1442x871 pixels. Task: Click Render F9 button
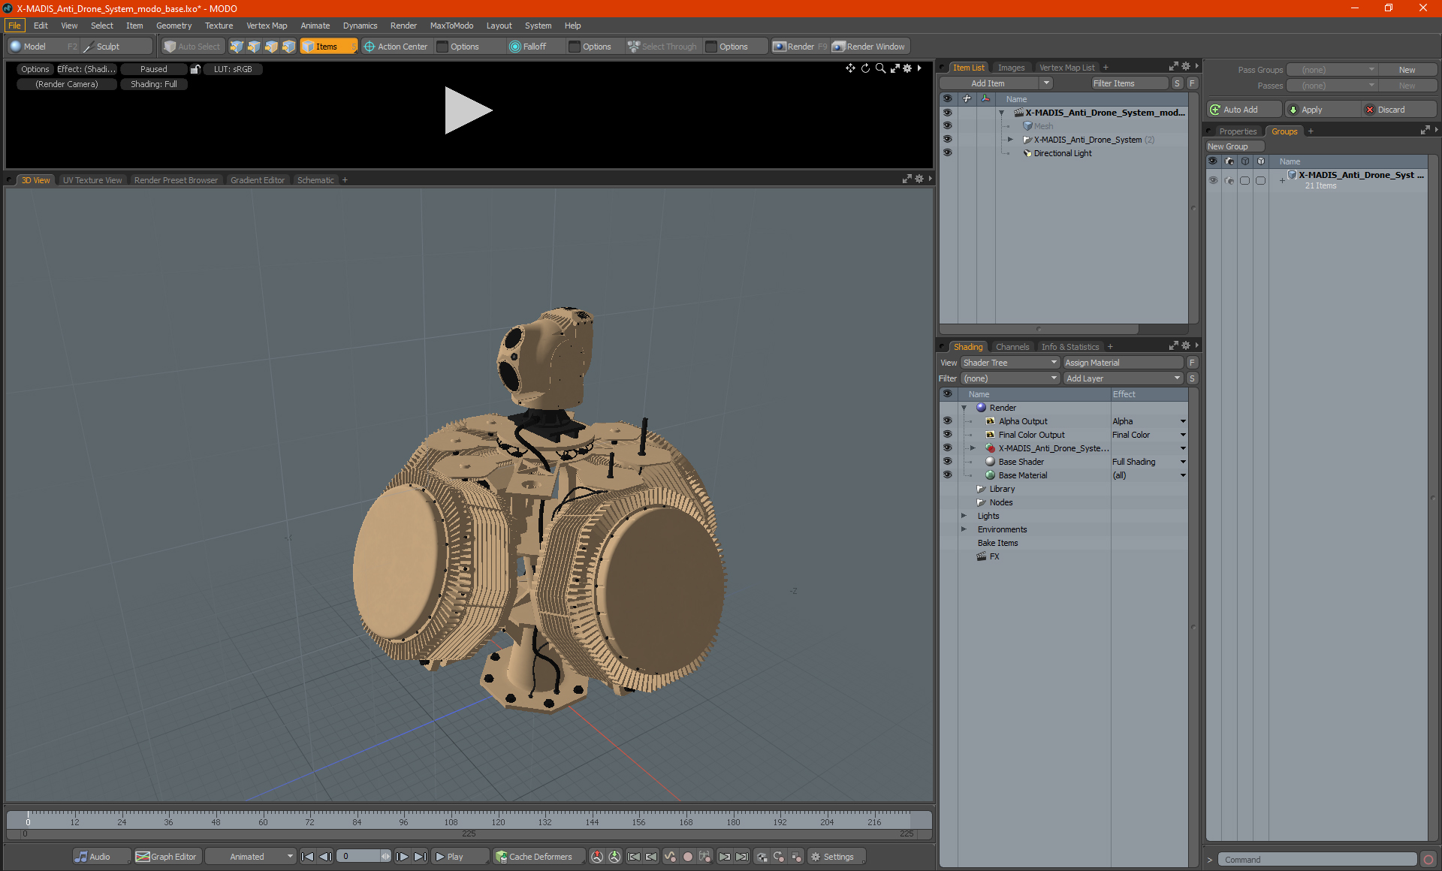pos(800,47)
